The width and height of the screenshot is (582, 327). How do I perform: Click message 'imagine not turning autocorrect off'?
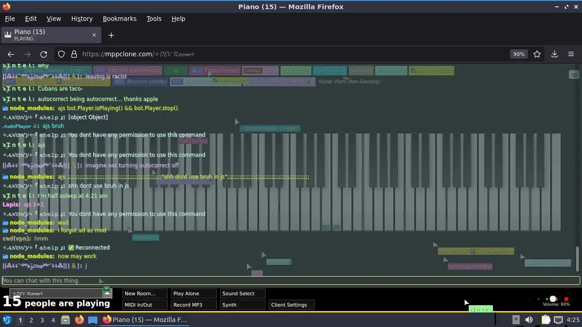pyautogui.click(x=132, y=166)
